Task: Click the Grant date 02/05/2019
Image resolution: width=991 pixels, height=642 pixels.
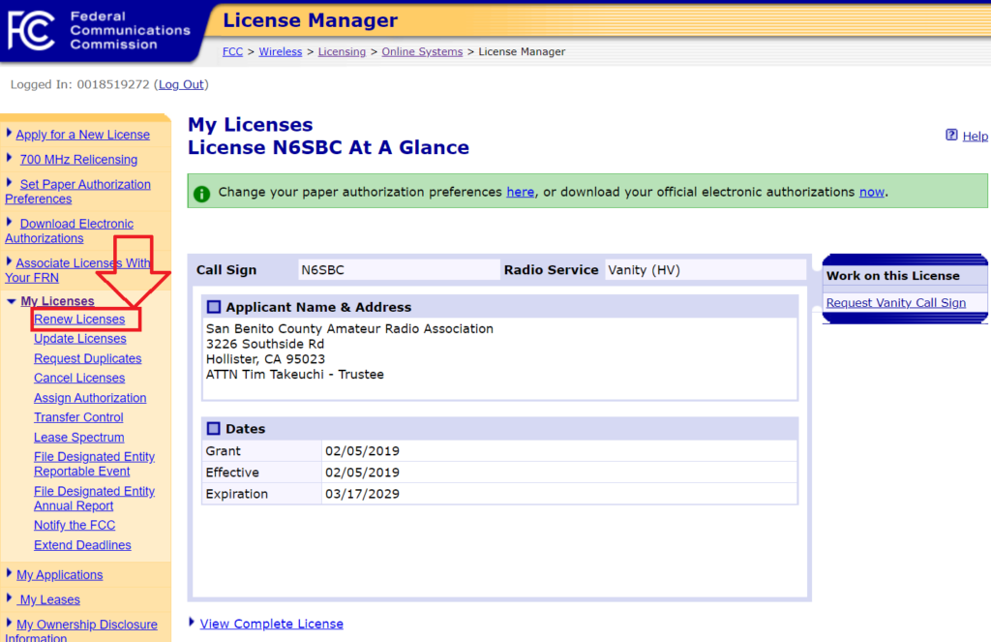Action: click(362, 451)
